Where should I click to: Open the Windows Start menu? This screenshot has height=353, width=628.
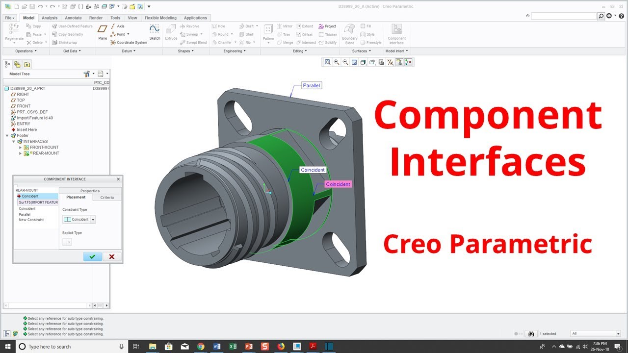8,347
